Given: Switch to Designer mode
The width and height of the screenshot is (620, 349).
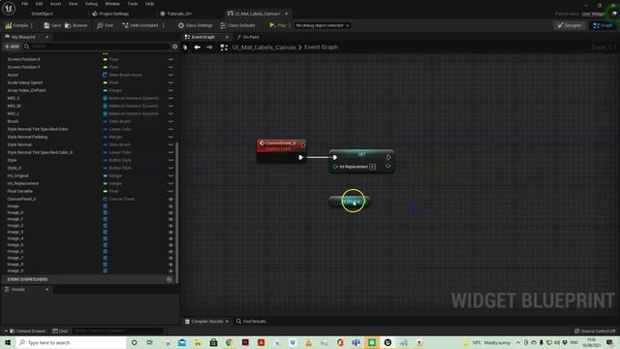Looking at the screenshot, I should tap(570, 25).
